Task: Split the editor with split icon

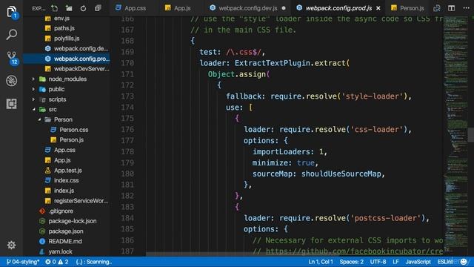Action: (x=451, y=8)
